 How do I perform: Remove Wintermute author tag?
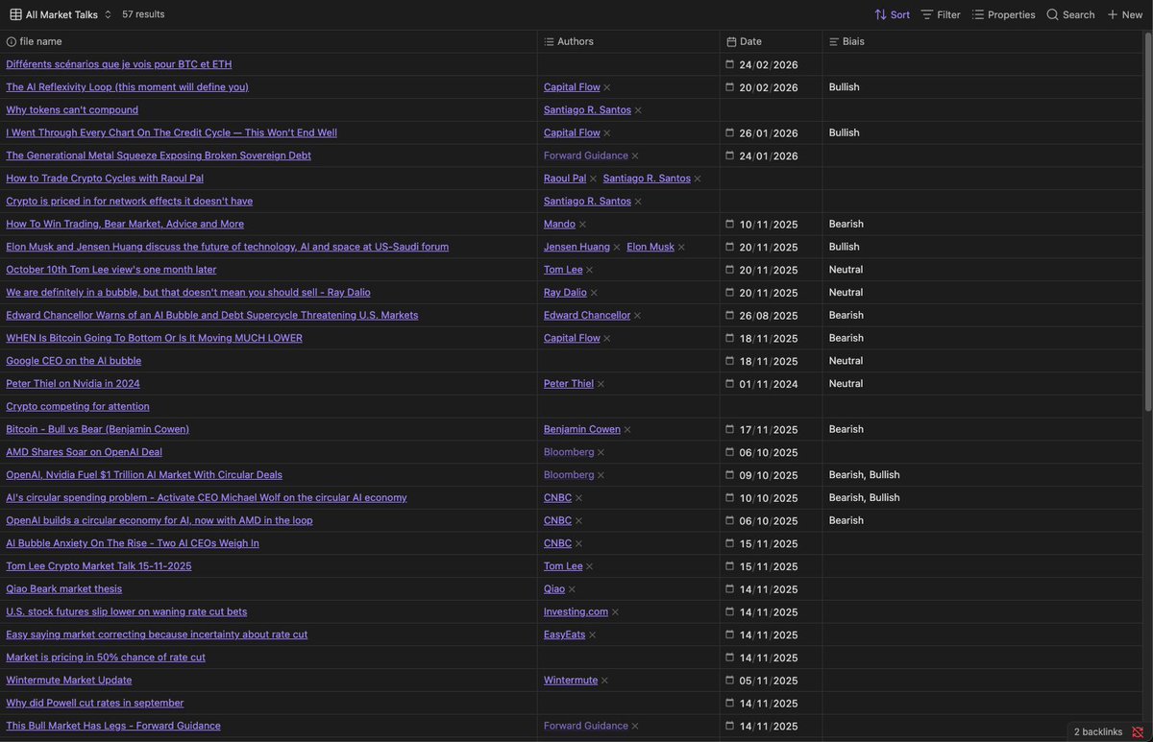604,681
